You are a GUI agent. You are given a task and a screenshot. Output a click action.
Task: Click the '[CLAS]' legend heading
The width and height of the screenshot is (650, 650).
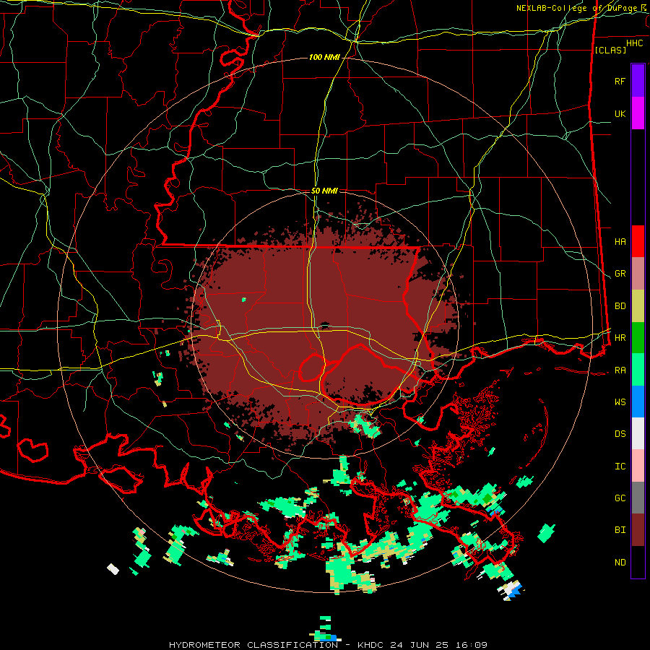[610, 50]
